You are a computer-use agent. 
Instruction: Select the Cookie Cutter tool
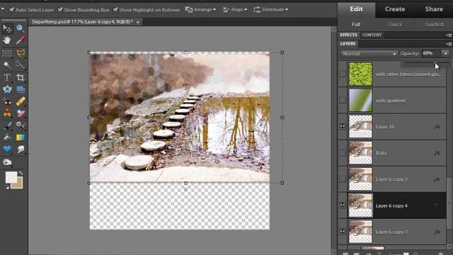point(7,89)
